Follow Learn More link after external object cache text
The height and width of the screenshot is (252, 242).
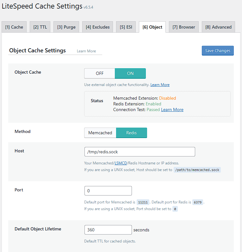pos(160,85)
